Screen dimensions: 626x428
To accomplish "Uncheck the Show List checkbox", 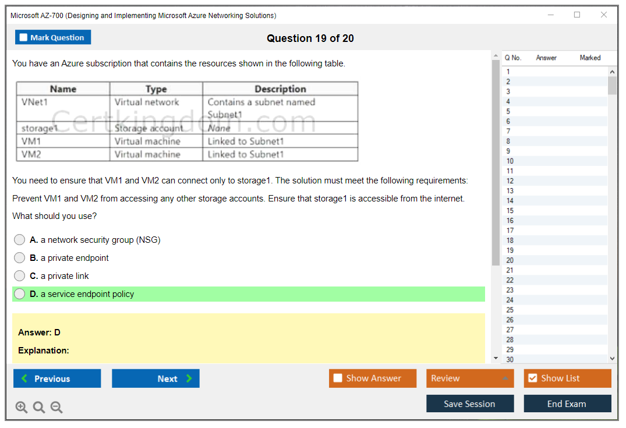I will click(x=532, y=379).
